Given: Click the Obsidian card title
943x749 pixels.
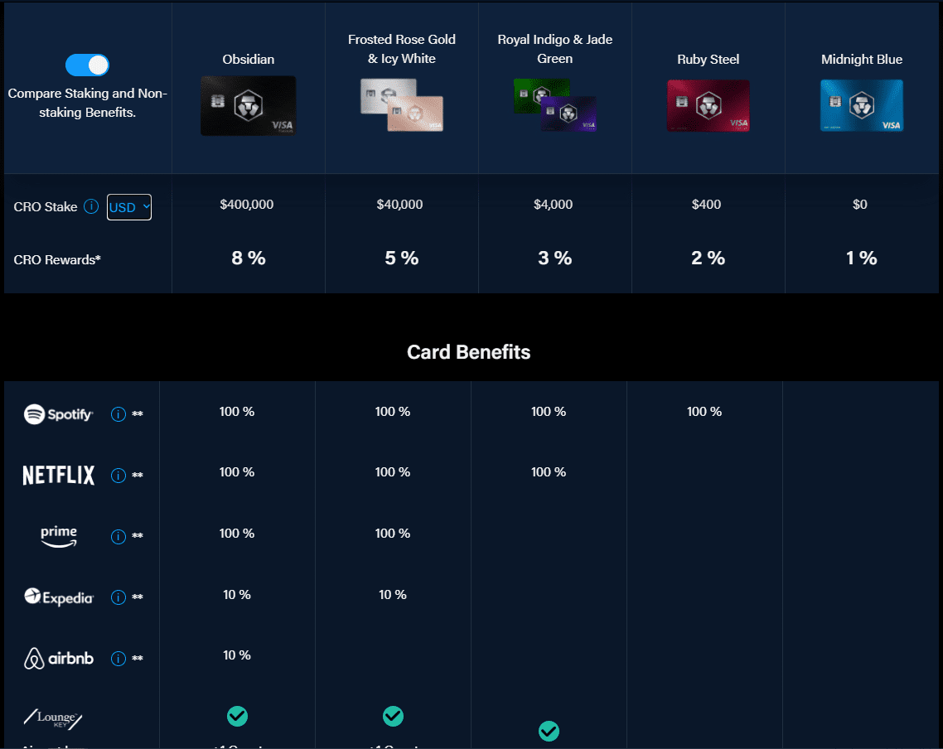Looking at the screenshot, I should point(249,59).
